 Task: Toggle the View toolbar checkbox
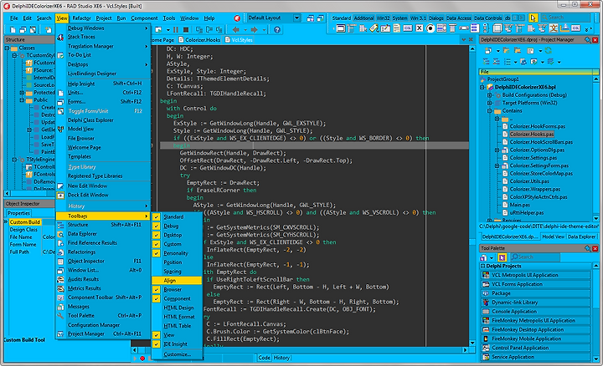click(156, 335)
